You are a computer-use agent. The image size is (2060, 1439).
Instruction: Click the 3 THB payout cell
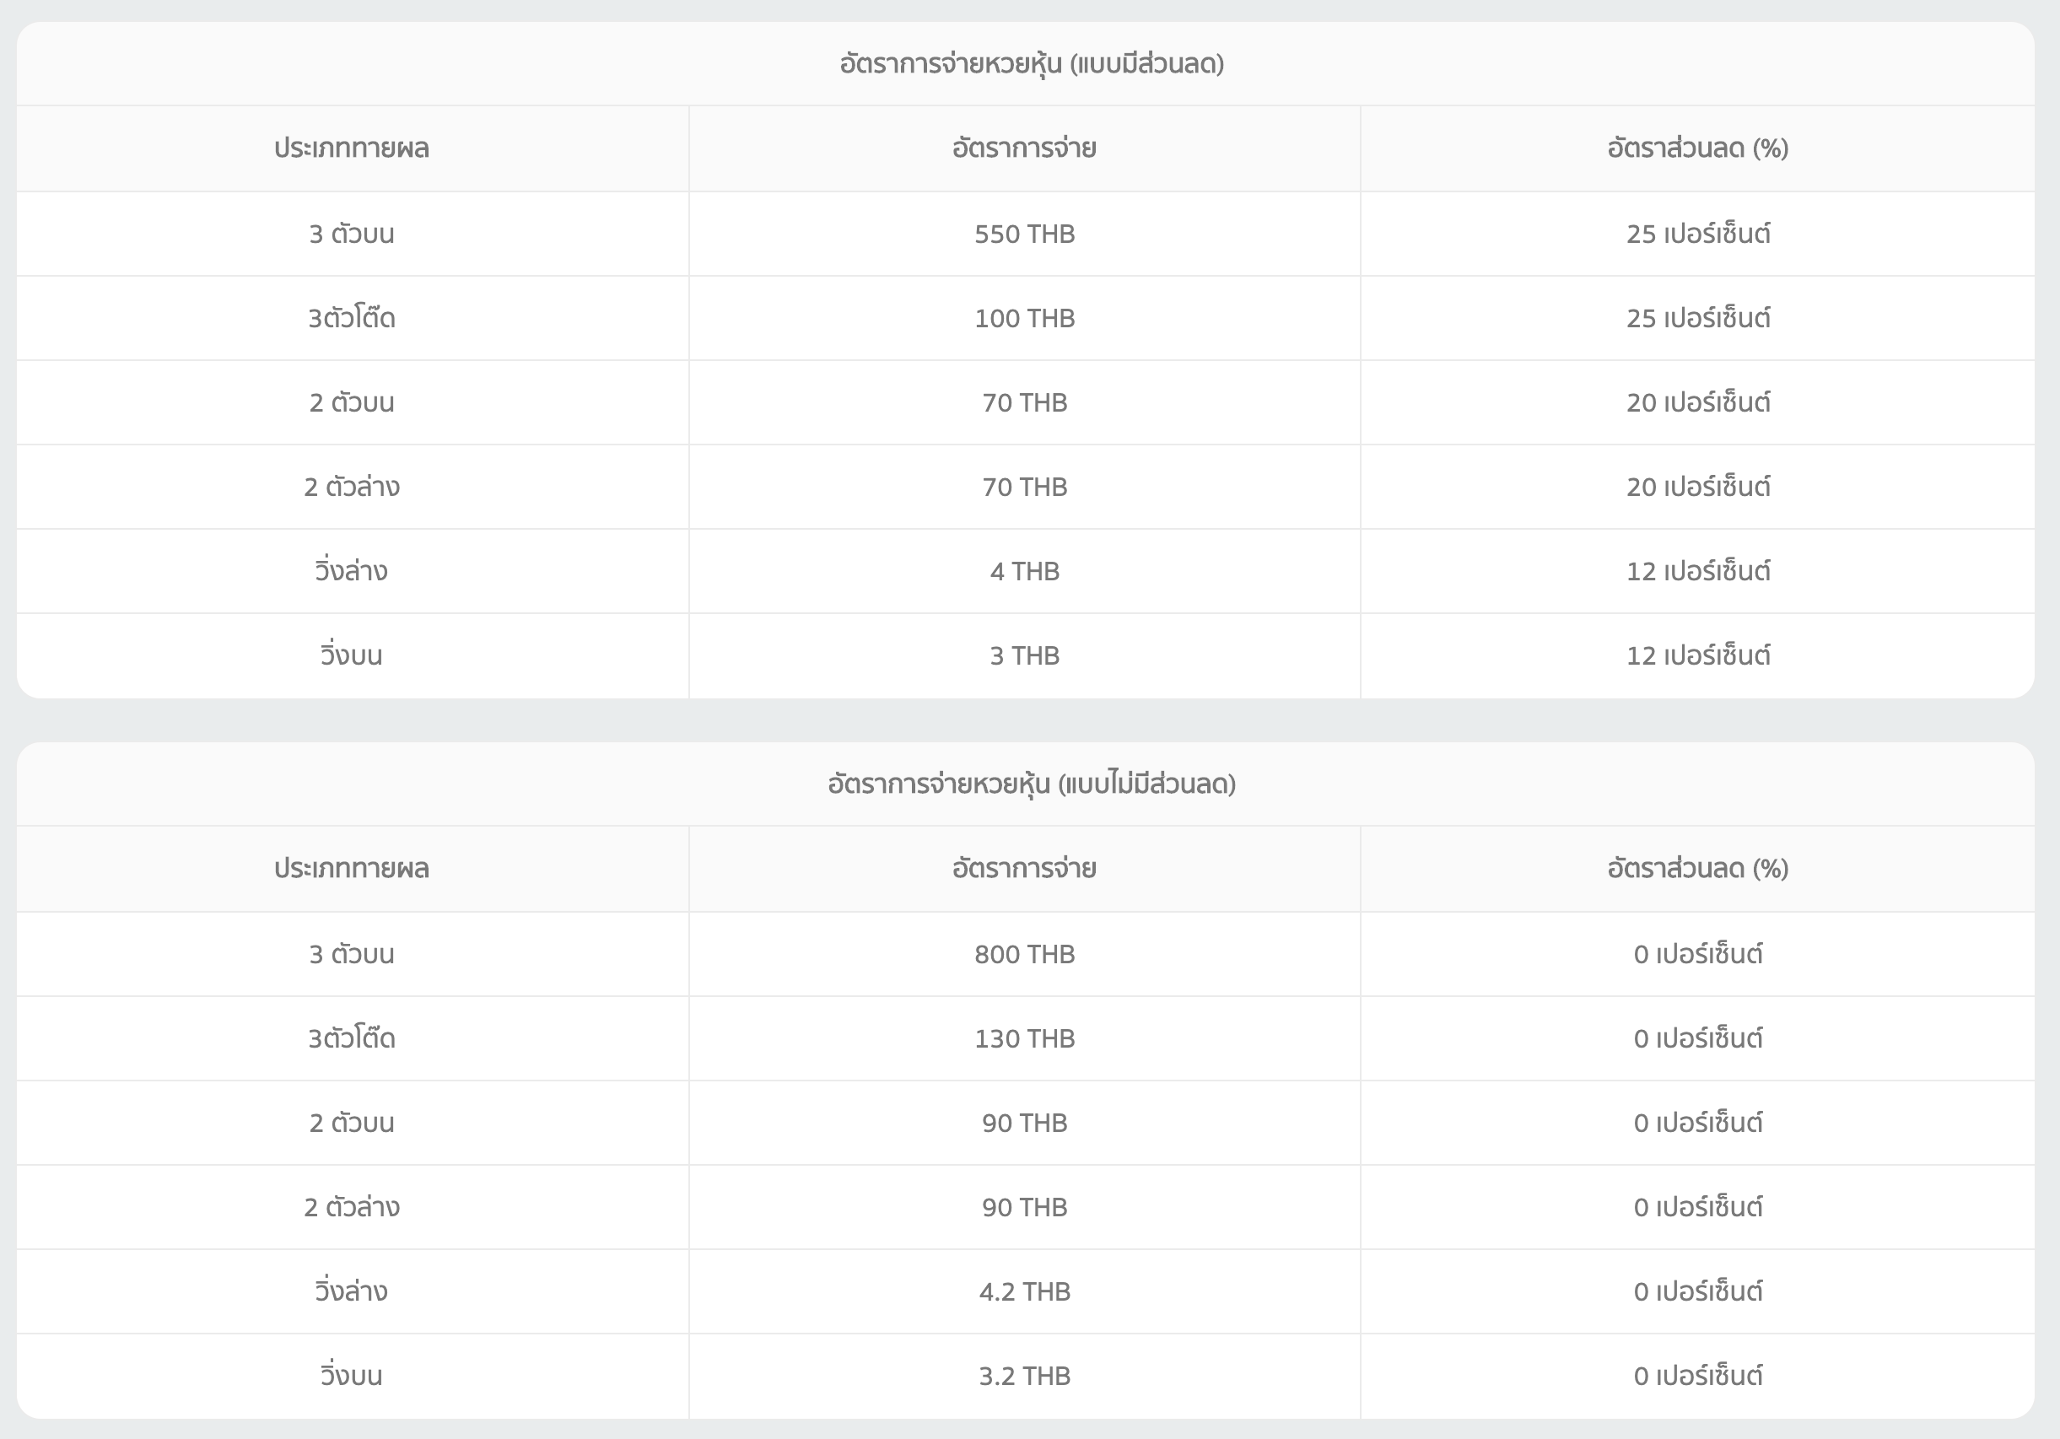(1024, 655)
